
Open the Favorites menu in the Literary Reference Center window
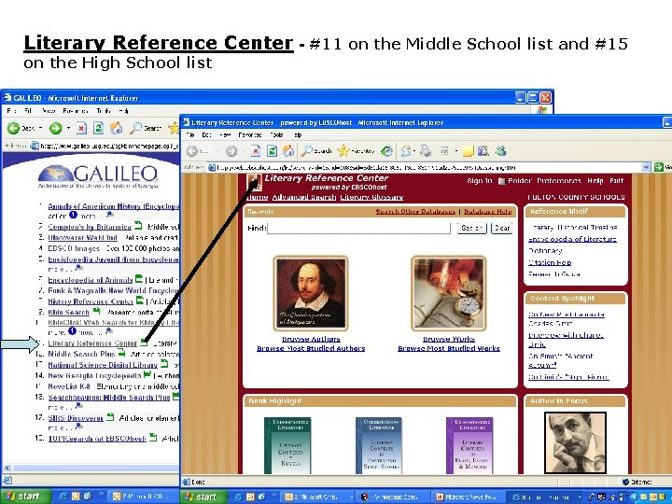coord(250,134)
